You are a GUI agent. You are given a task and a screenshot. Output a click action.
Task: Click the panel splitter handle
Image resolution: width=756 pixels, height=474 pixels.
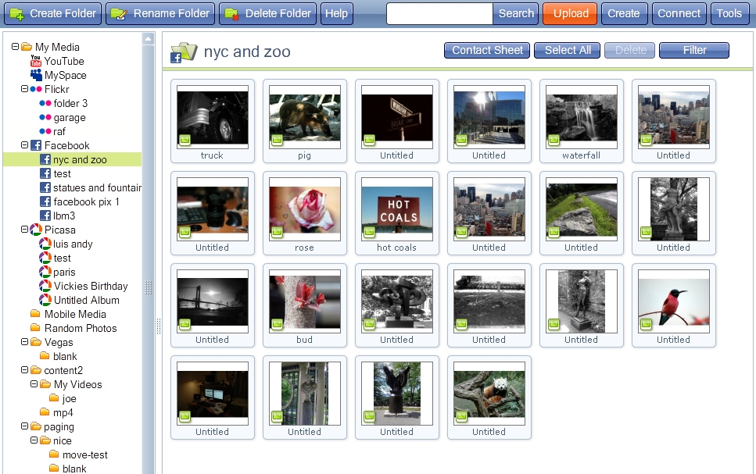159,326
